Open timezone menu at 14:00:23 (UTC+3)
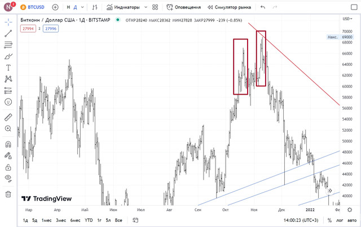This screenshot has width=361, height=227. pos(301,220)
